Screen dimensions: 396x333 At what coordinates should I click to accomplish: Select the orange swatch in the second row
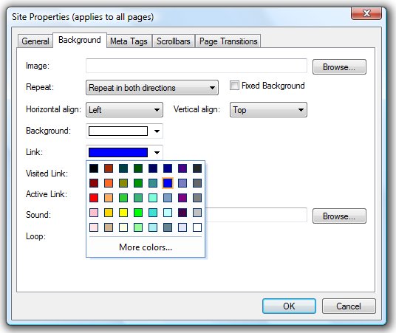(109, 183)
